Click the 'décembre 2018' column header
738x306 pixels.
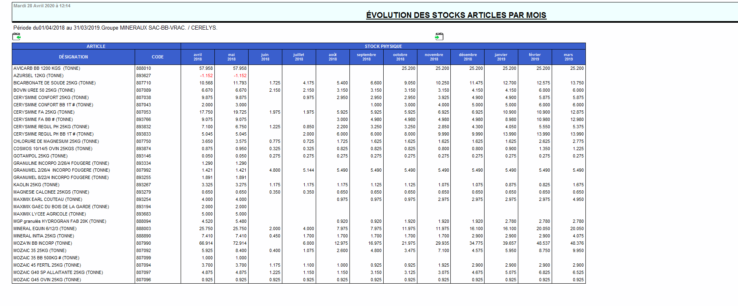[x=467, y=57]
